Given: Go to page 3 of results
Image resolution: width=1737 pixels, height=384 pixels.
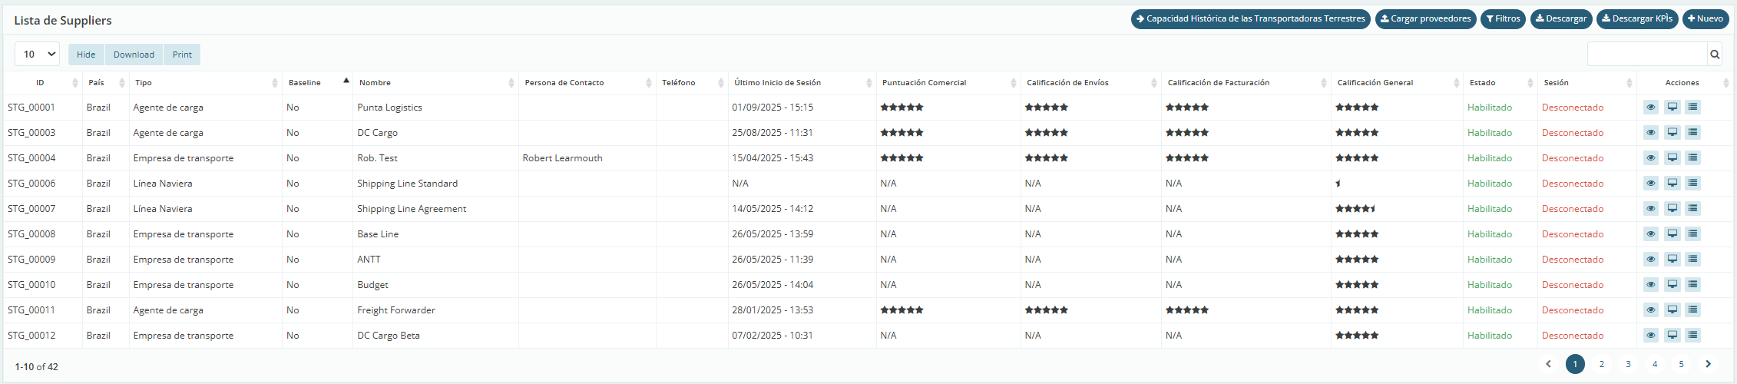Looking at the screenshot, I should pos(1628,364).
